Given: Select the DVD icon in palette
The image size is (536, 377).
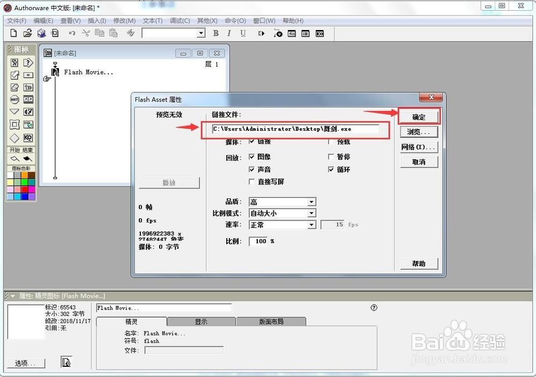Looking at the screenshot, I should tap(28, 124).
